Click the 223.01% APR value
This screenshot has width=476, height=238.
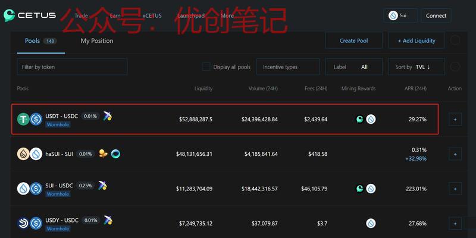point(416,189)
